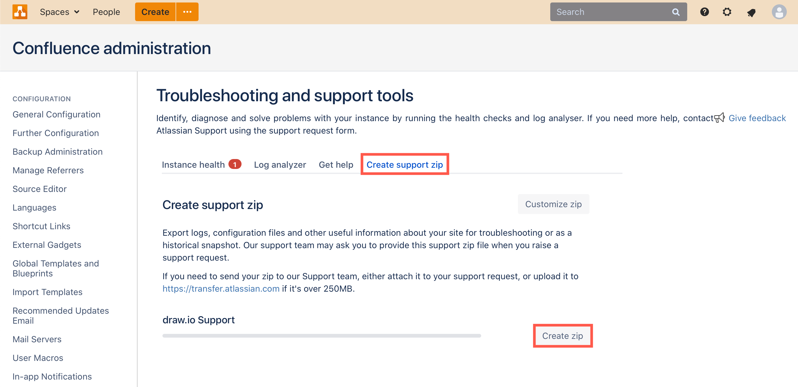Open Backup Administration in the sidebar
This screenshot has height=387, width=798.
pyautogui.click(x=57, y=152)
